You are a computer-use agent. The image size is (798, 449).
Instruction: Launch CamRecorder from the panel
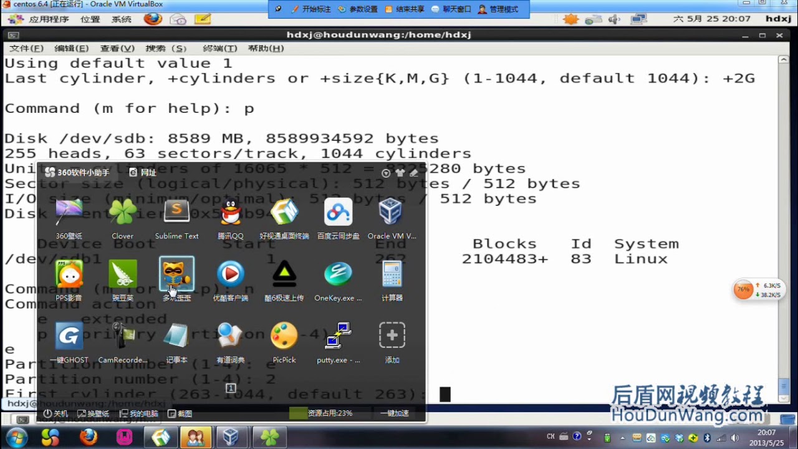(x=123, y=336)
